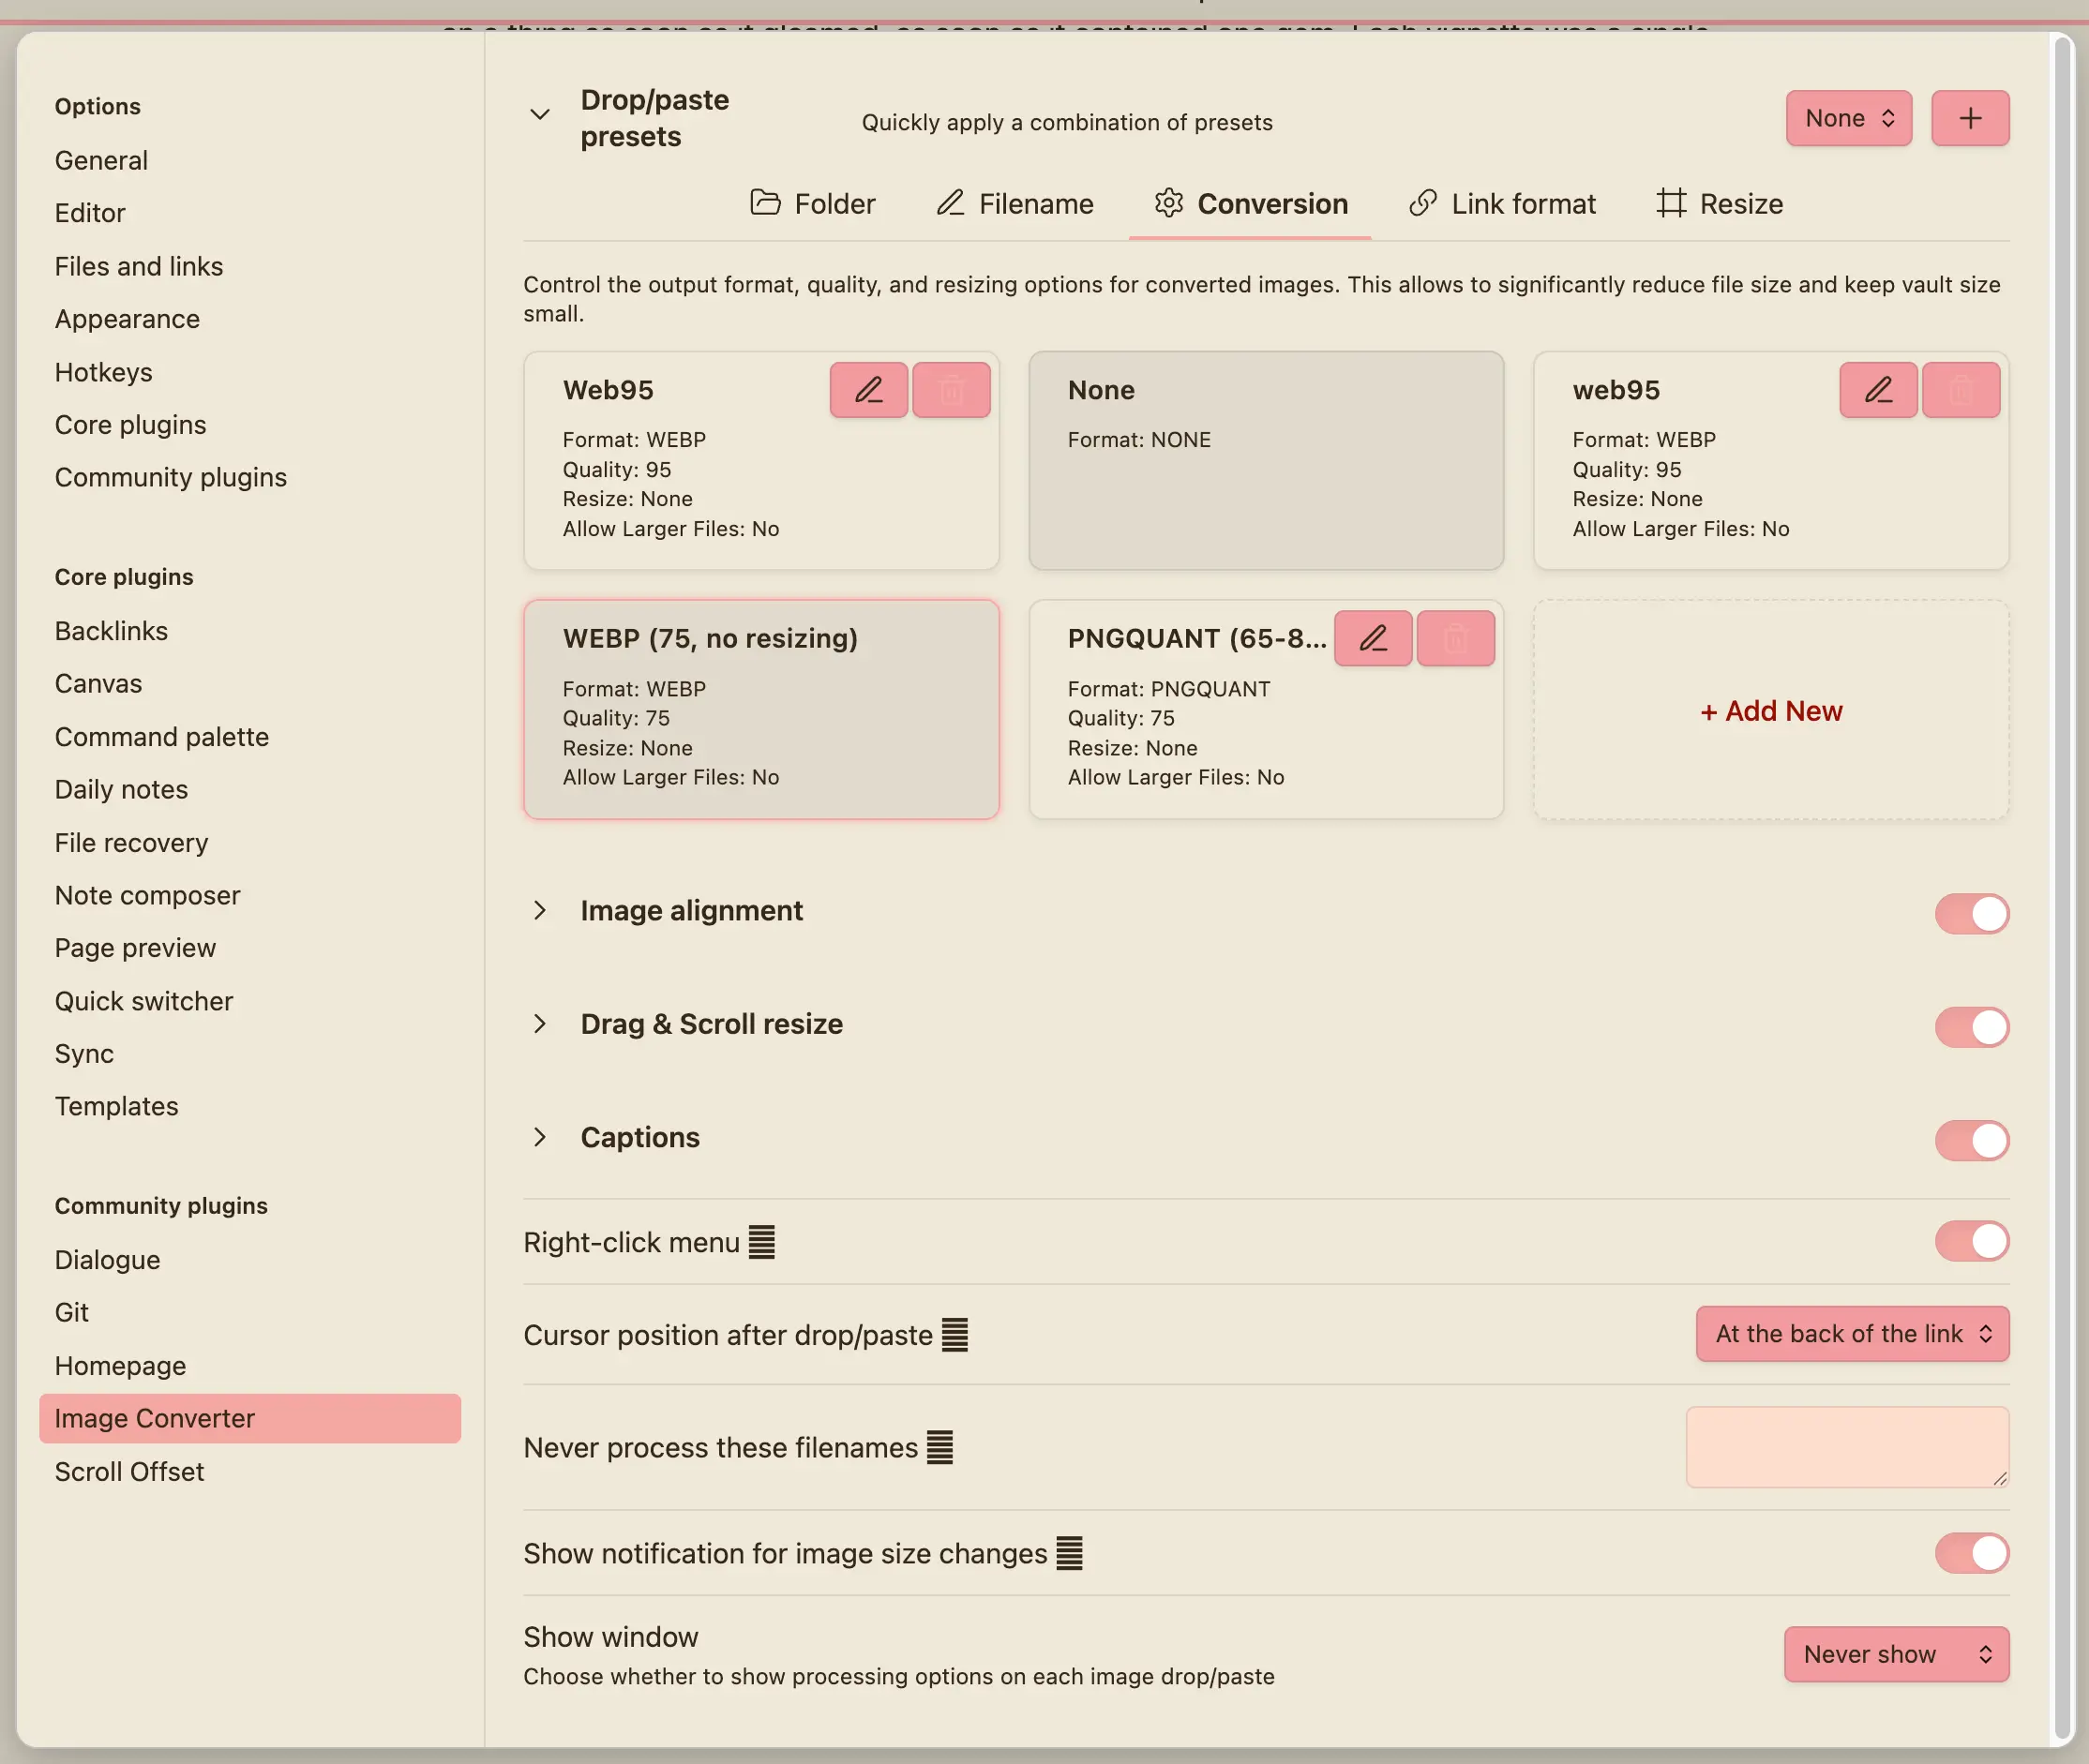The image size is (2089, 1764).
Task: Edit the PNGQUANT preset with pencil icon
Action: tap(1373, 638)
